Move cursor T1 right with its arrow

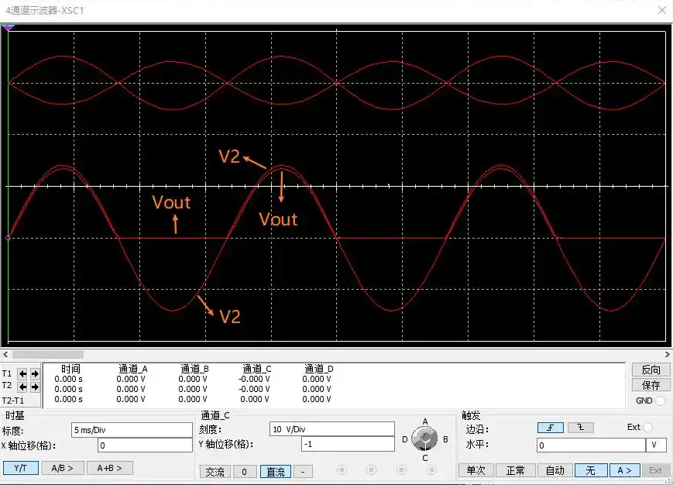tap(35, 374)
